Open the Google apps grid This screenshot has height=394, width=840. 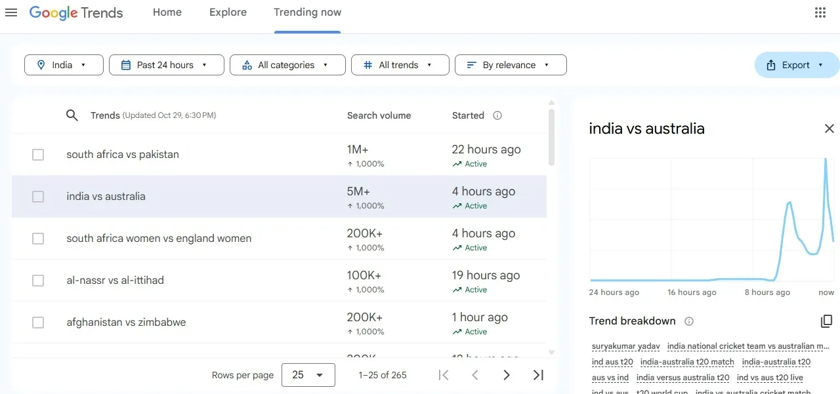pos(820,12)
